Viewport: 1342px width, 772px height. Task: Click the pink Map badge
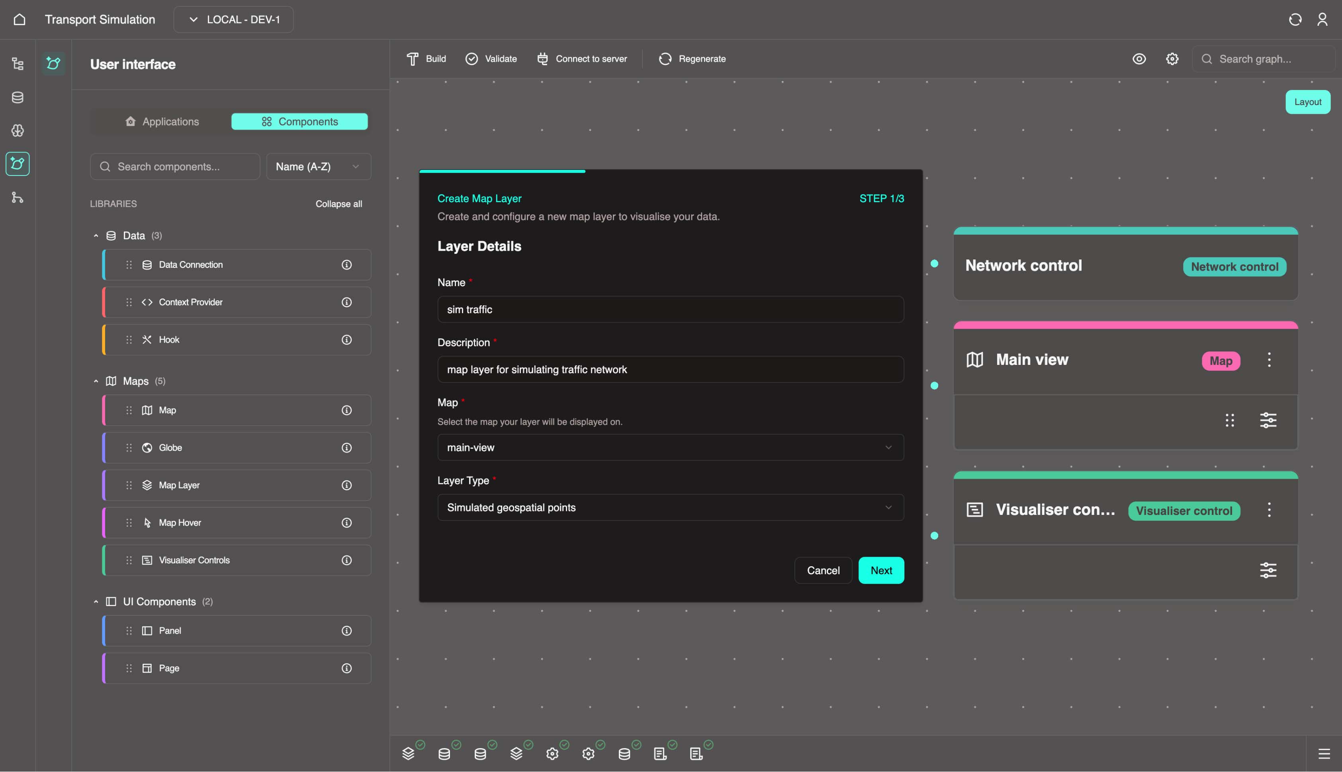point(1221,361)
